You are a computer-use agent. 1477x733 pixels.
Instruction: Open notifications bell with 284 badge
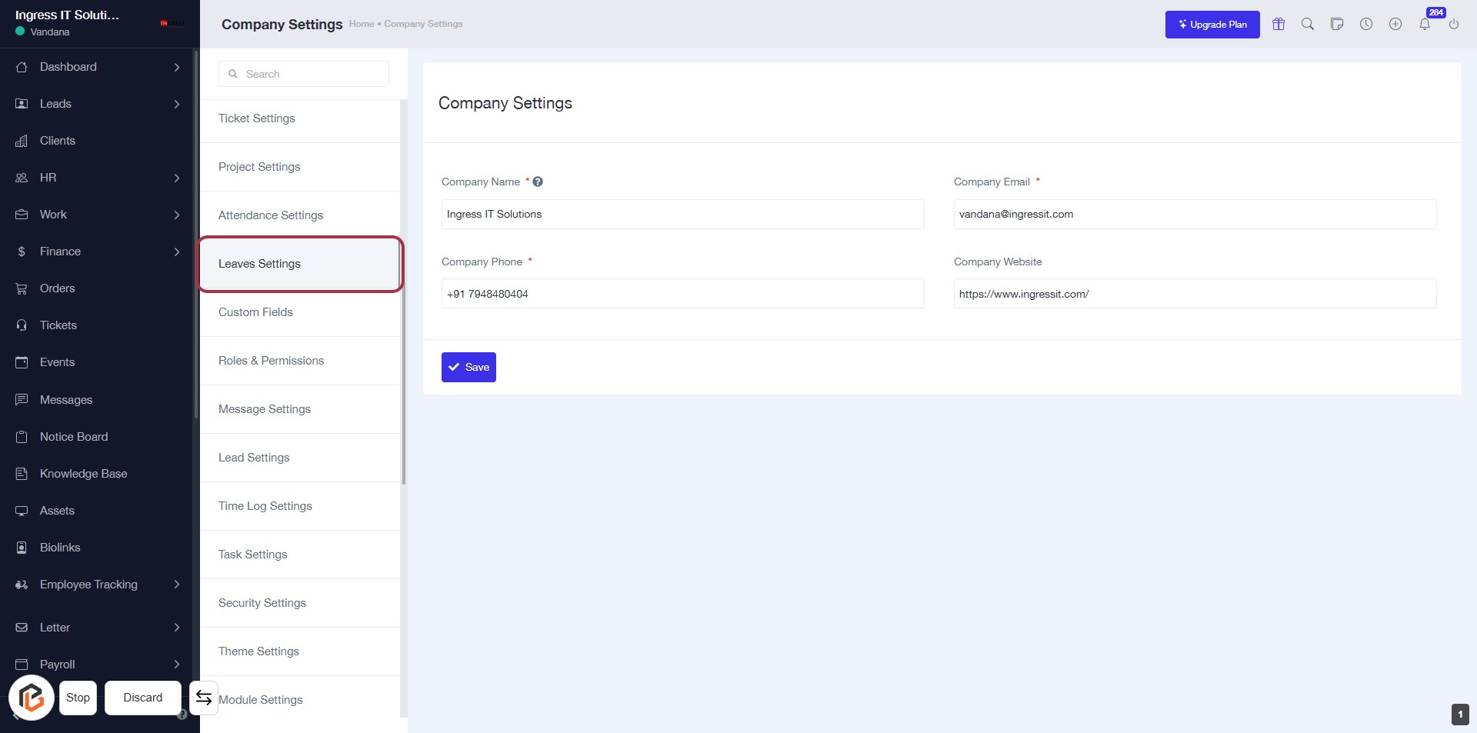tap(1425, 24)
